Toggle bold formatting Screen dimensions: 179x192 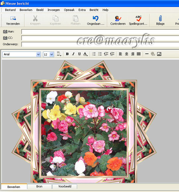(67, 54)
